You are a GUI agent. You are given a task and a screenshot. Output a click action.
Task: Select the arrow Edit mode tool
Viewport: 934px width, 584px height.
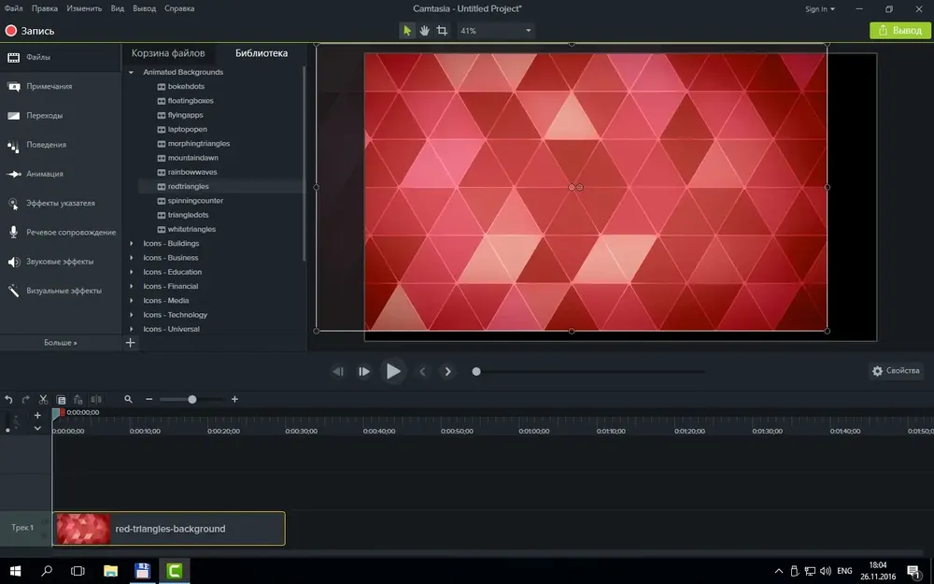click(x=407, y=31)
